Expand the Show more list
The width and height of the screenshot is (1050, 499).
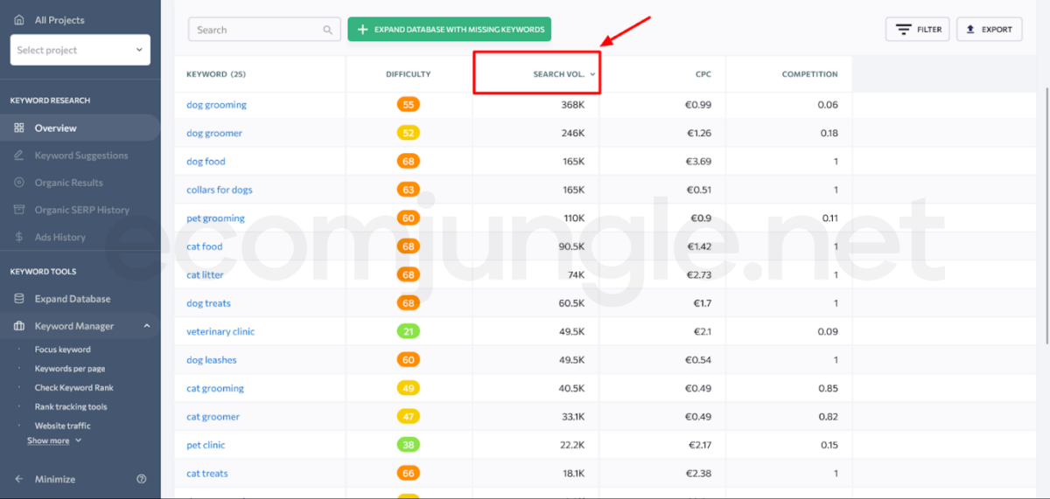pyautogui.click(x=53, y=440)
